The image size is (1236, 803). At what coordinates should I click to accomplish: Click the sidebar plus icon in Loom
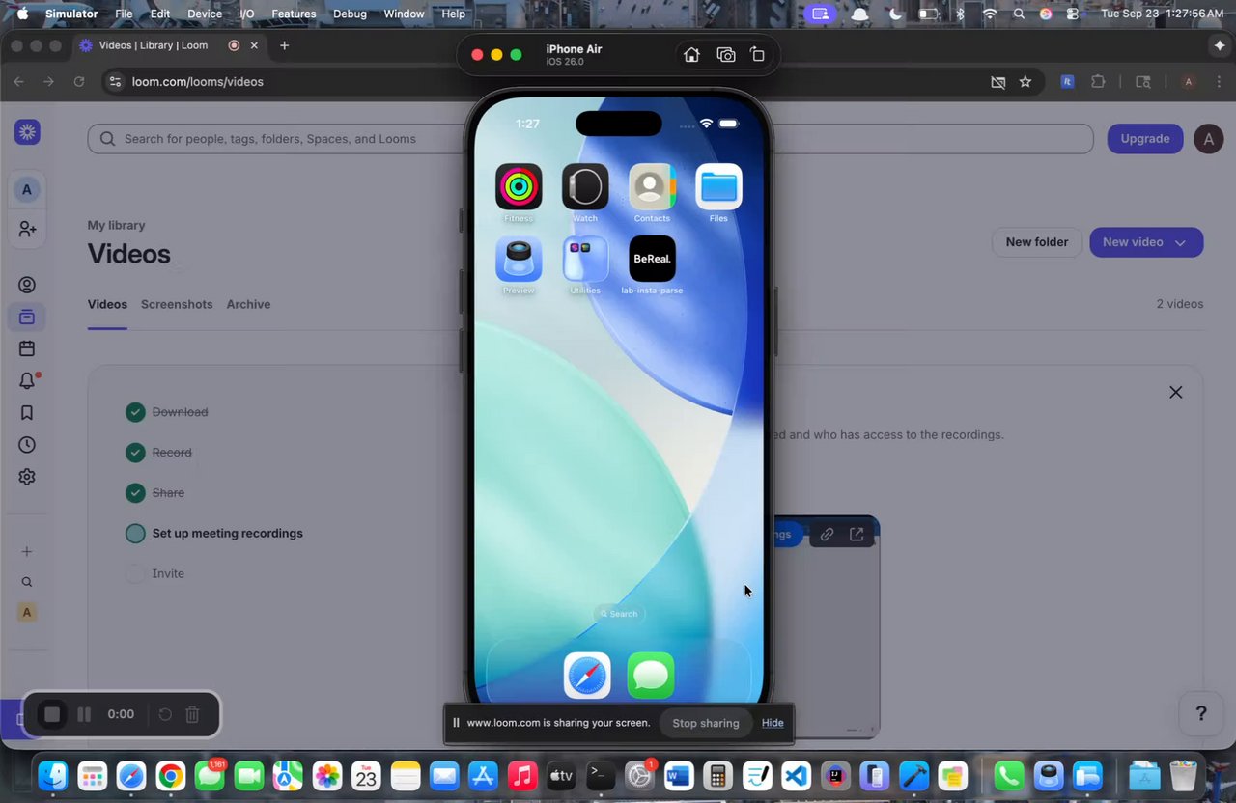click(27, 551)
